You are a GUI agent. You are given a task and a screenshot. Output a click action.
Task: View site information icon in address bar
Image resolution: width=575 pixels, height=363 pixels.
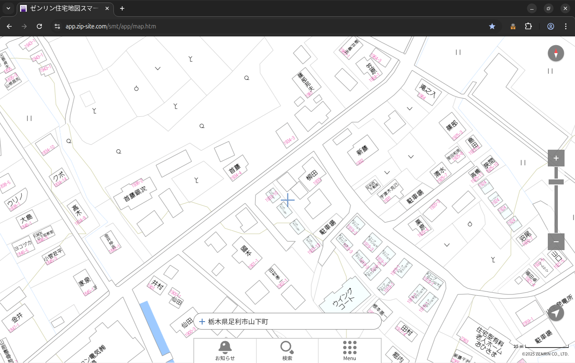coord(57,26)
